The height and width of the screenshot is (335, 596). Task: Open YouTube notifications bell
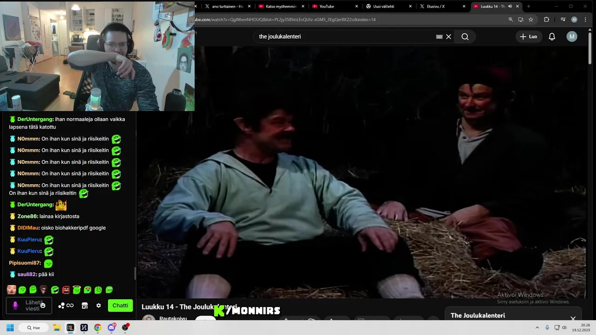552,37
